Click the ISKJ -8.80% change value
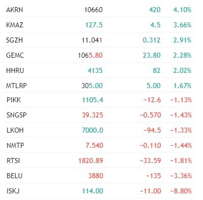This screenshot has width=203, height=200. [x=181, y=191]
